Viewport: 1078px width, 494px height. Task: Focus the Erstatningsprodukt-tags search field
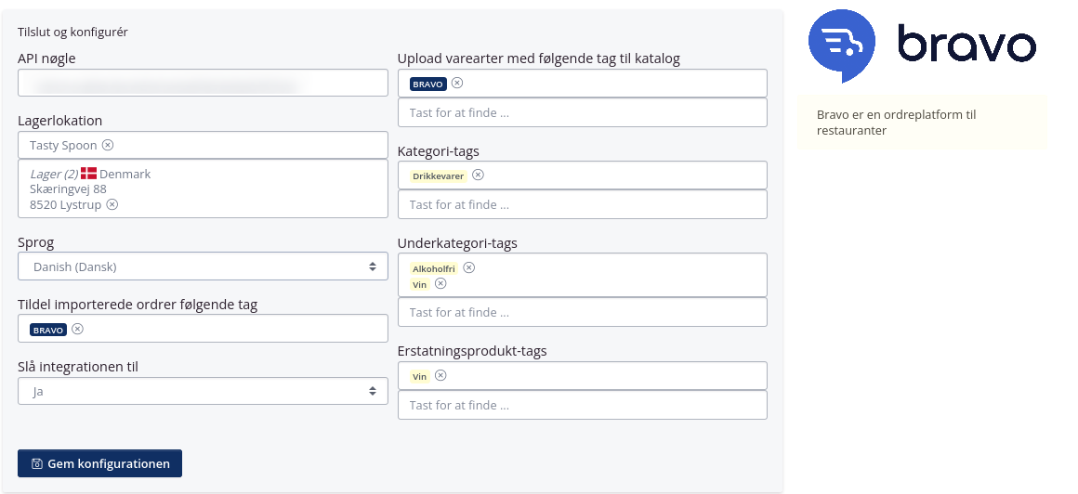point(582,405)
